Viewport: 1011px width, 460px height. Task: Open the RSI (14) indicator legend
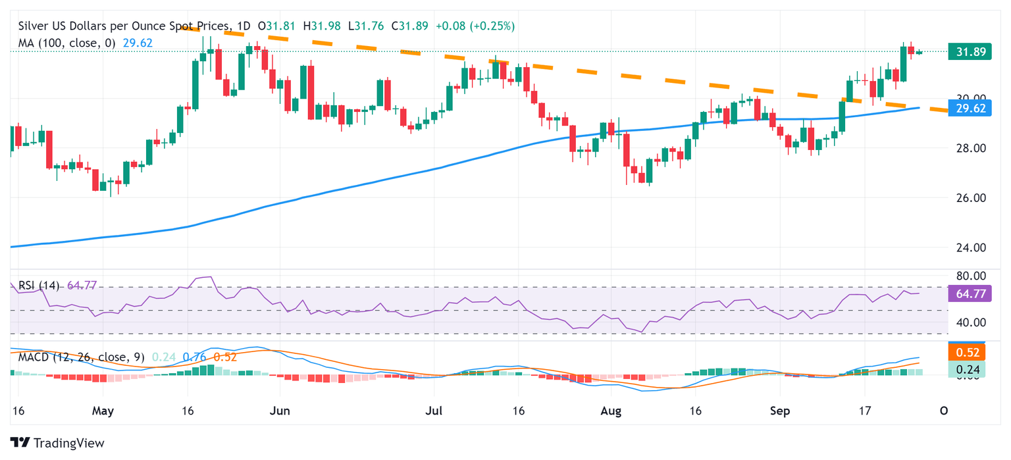(39, 286)
